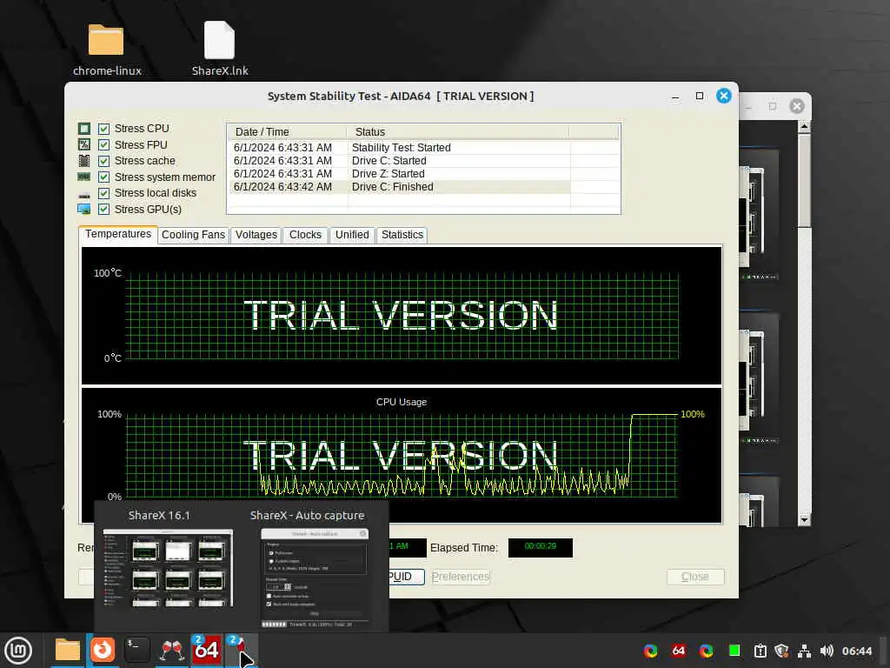Screen dimensions: 890x668
Task: Maximize the System Stability Test window
Action: coord(700,96)
